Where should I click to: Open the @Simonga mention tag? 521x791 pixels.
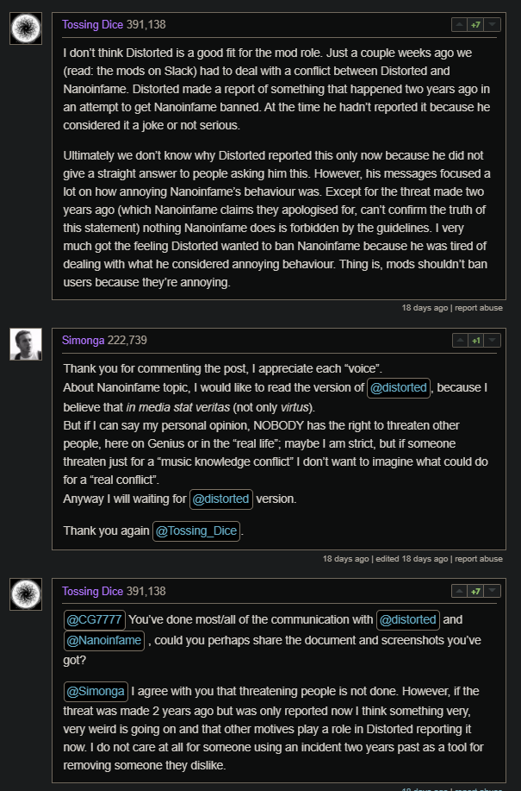(x=96, y=692)
